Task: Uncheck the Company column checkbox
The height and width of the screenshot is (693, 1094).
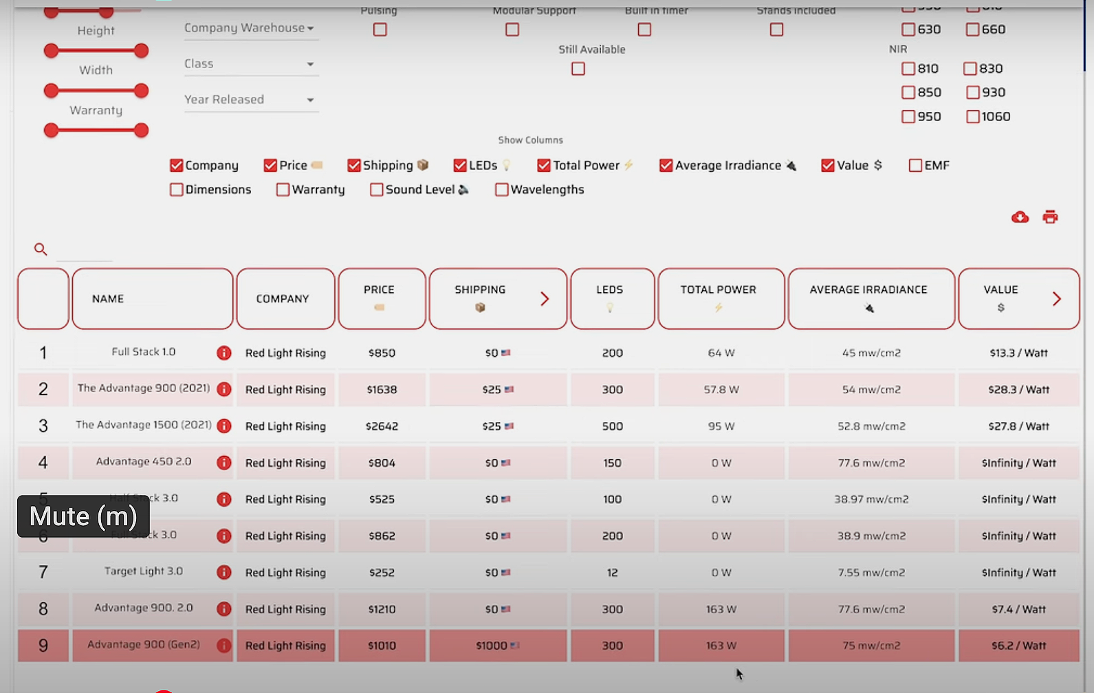Action: (177, 166)
